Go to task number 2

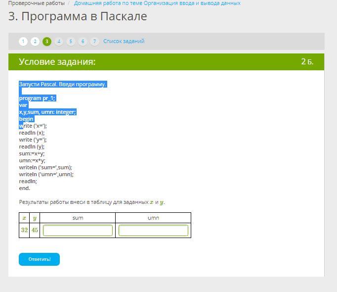pyautogui.click(x=35, y=42)
